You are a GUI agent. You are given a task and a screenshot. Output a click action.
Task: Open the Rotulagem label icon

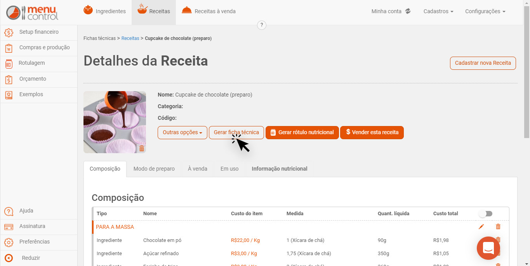click(9, 63)
